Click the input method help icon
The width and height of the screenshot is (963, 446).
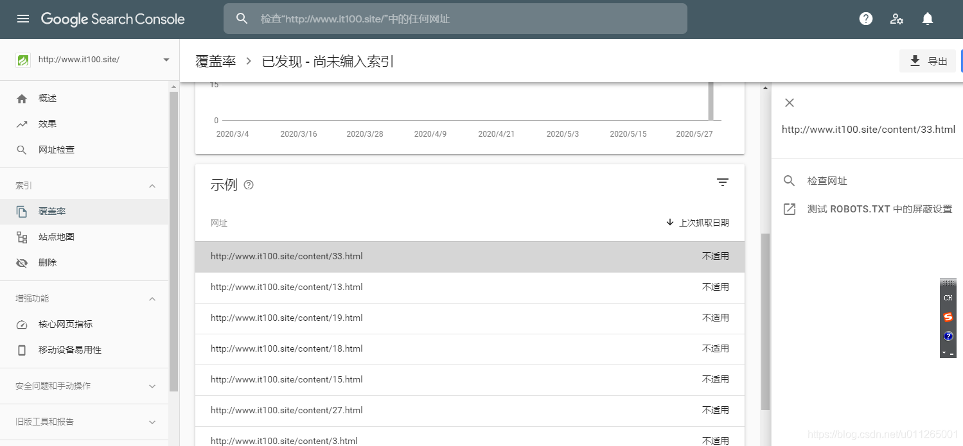948,336
